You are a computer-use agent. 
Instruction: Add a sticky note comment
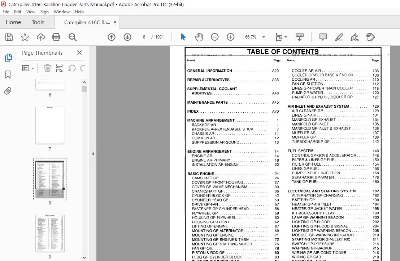coord(323,37)
